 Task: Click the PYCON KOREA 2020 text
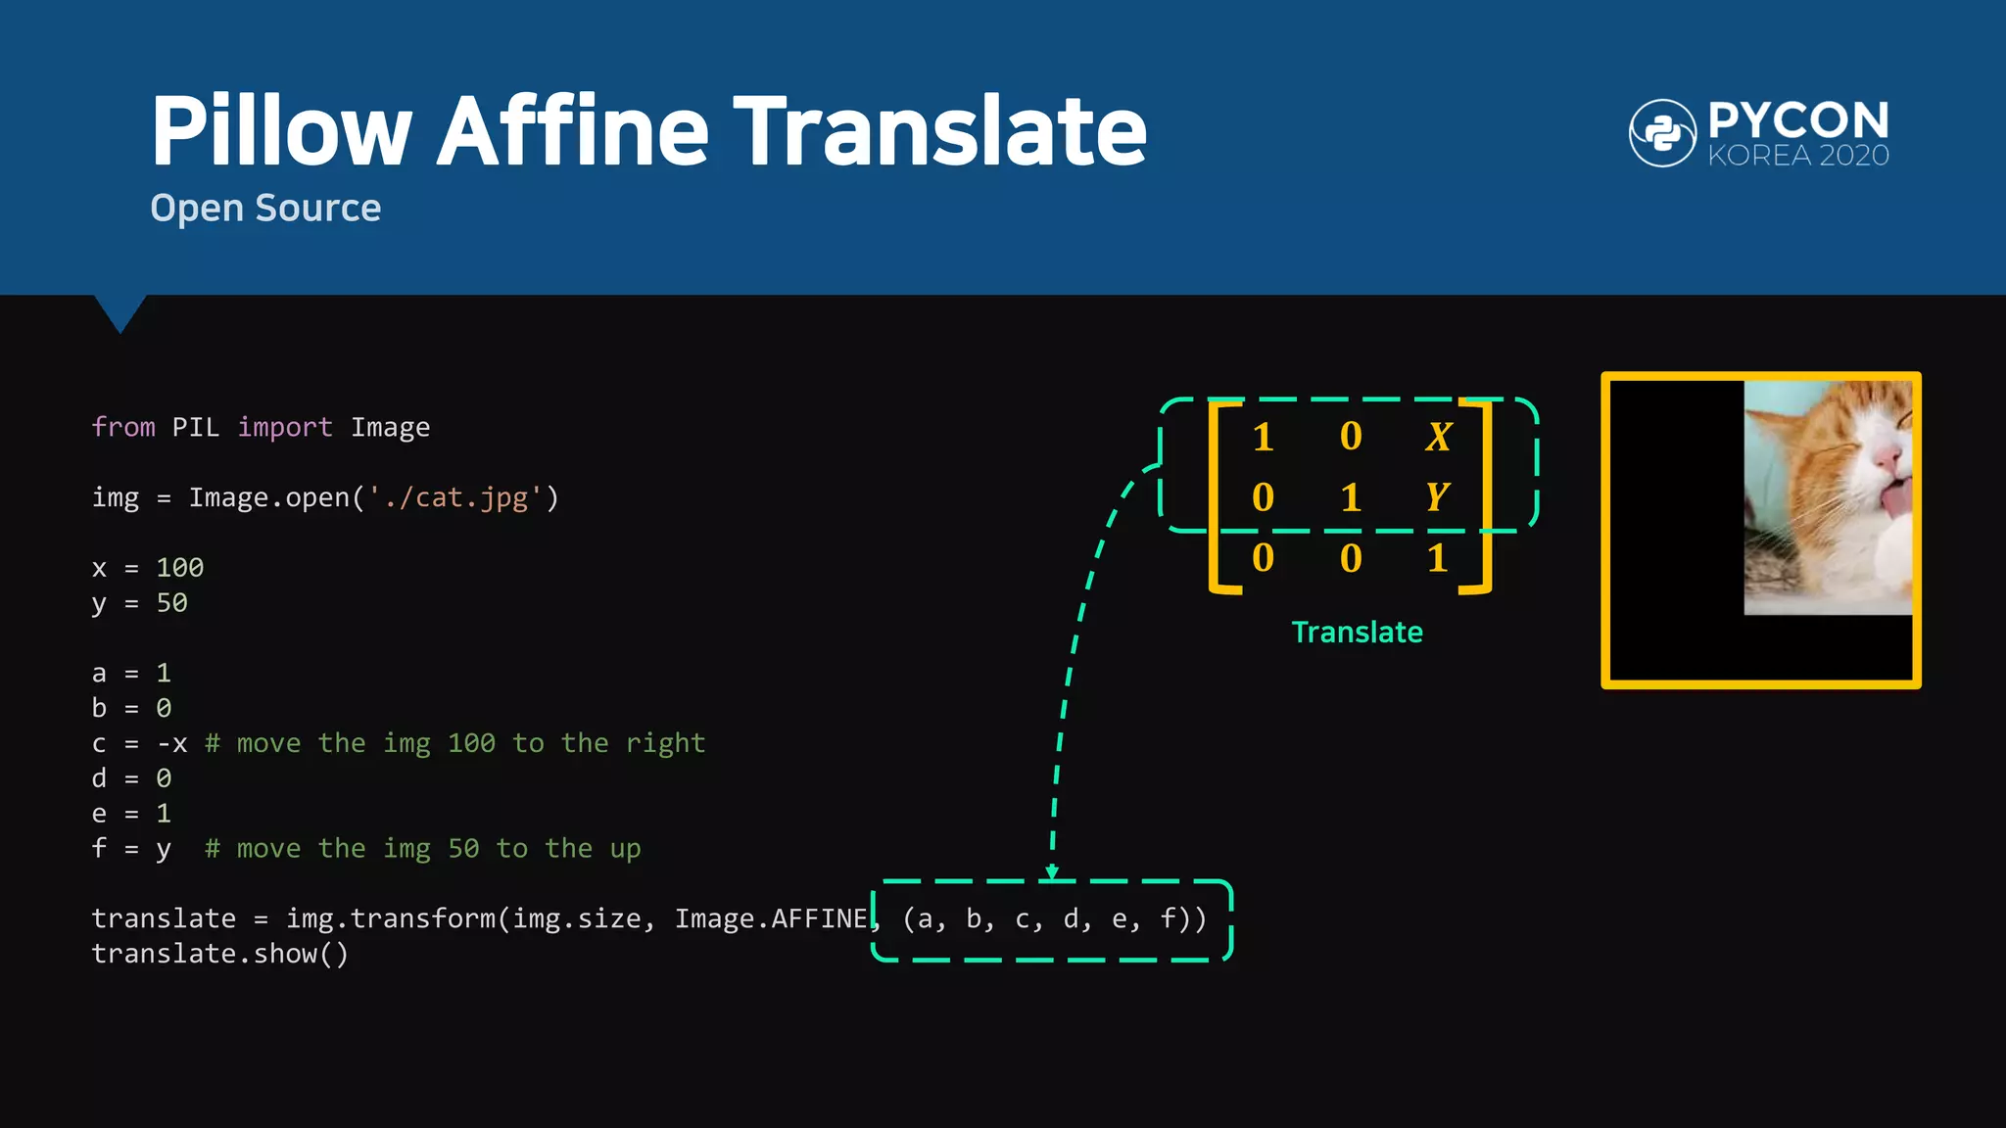click(x=1798, y=134)
